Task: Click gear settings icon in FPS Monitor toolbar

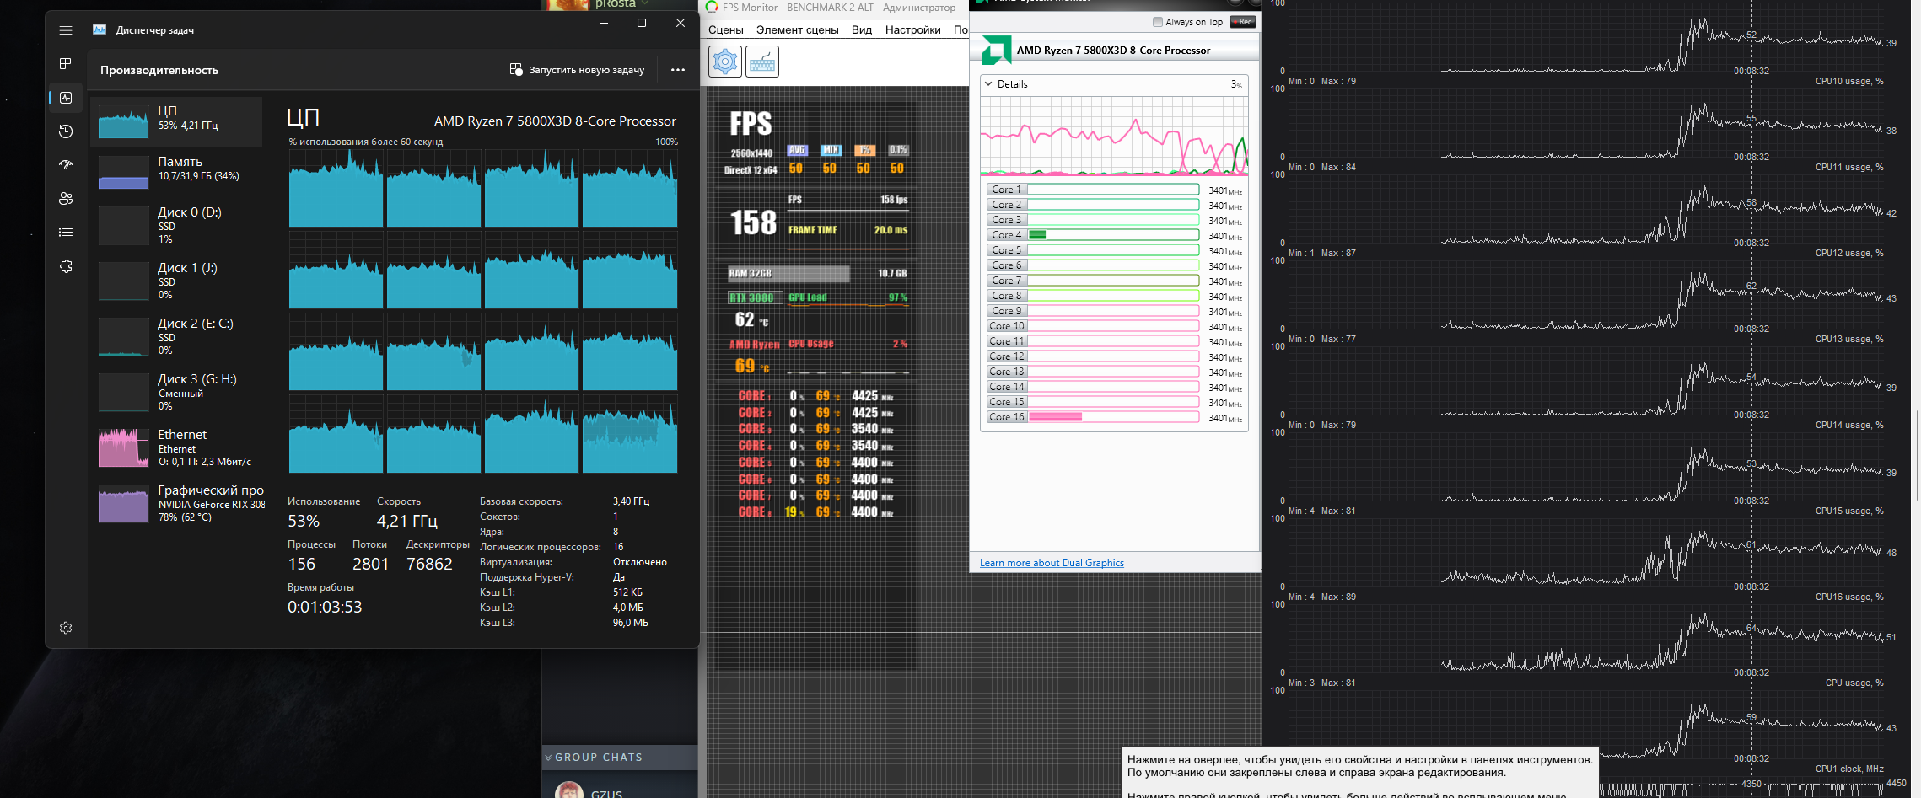Action: (x=725, y=62)
